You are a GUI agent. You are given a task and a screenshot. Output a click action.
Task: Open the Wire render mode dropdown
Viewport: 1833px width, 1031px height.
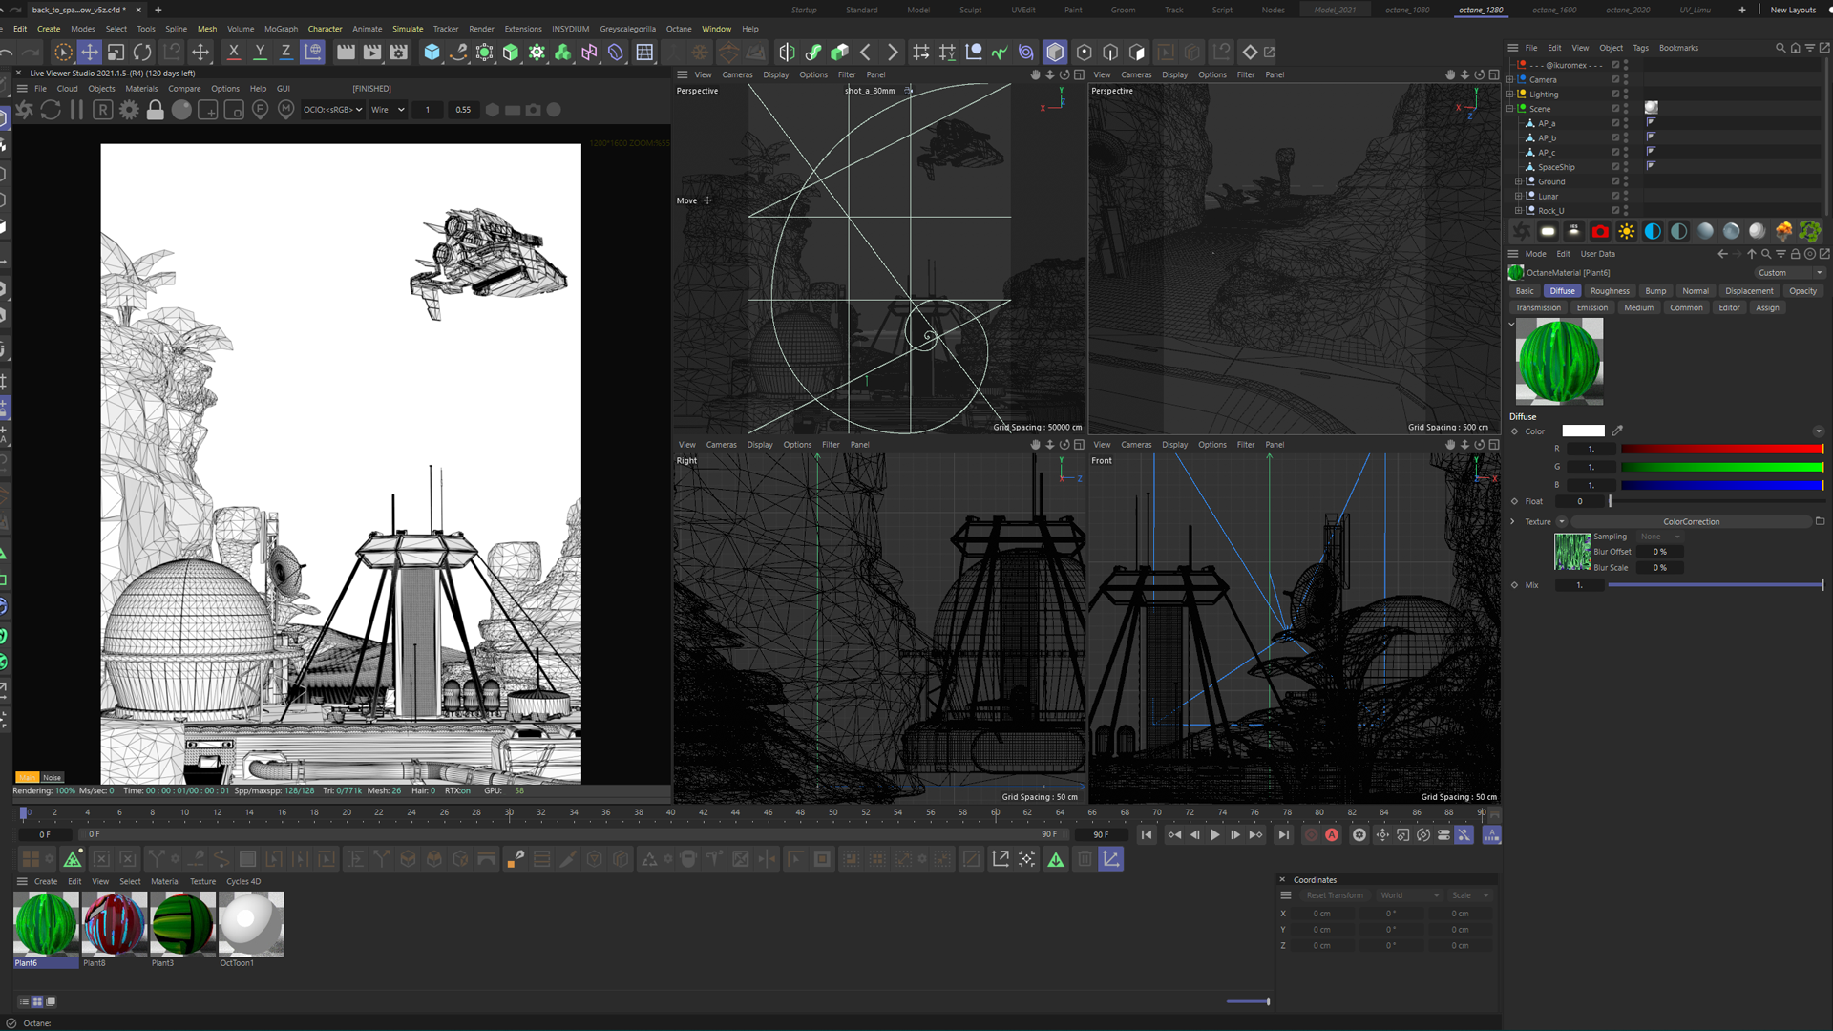[x=388, y=110]
